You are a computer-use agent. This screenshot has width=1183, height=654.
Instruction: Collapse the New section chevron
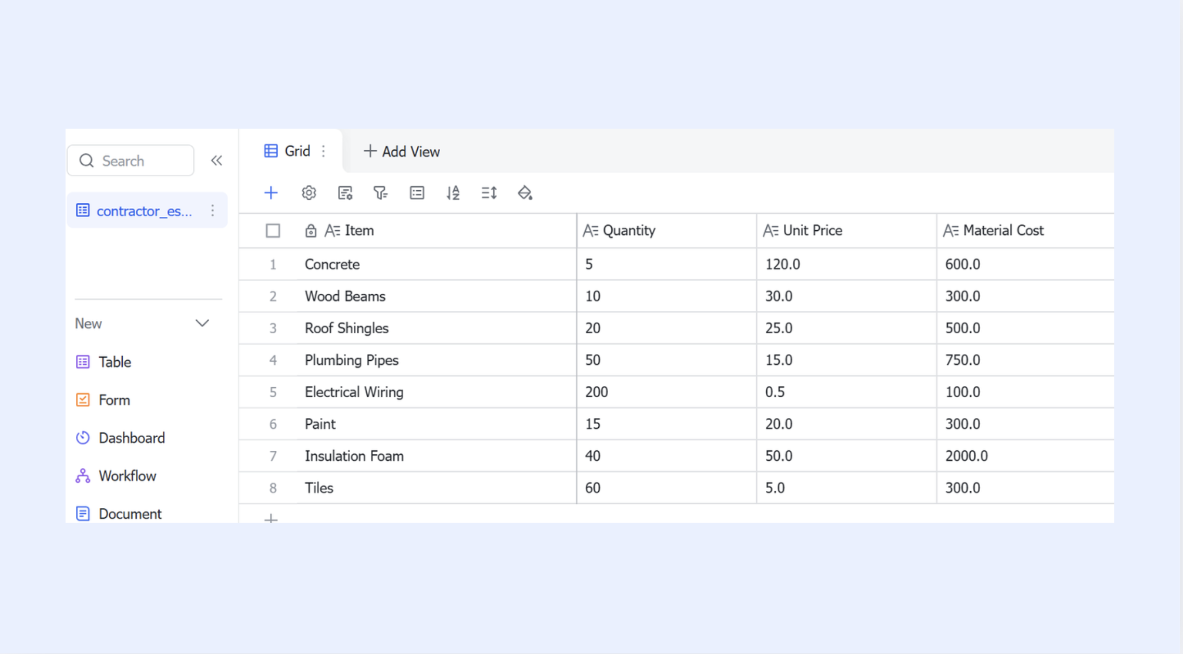click(202, 323)
